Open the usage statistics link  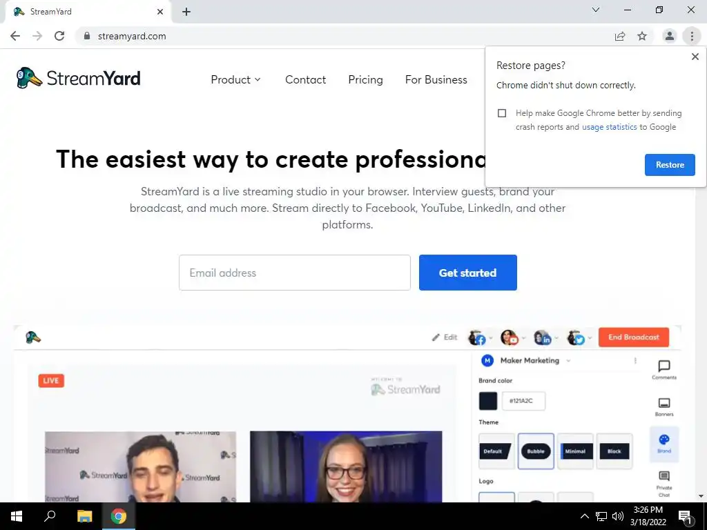(x=609, y=127)
